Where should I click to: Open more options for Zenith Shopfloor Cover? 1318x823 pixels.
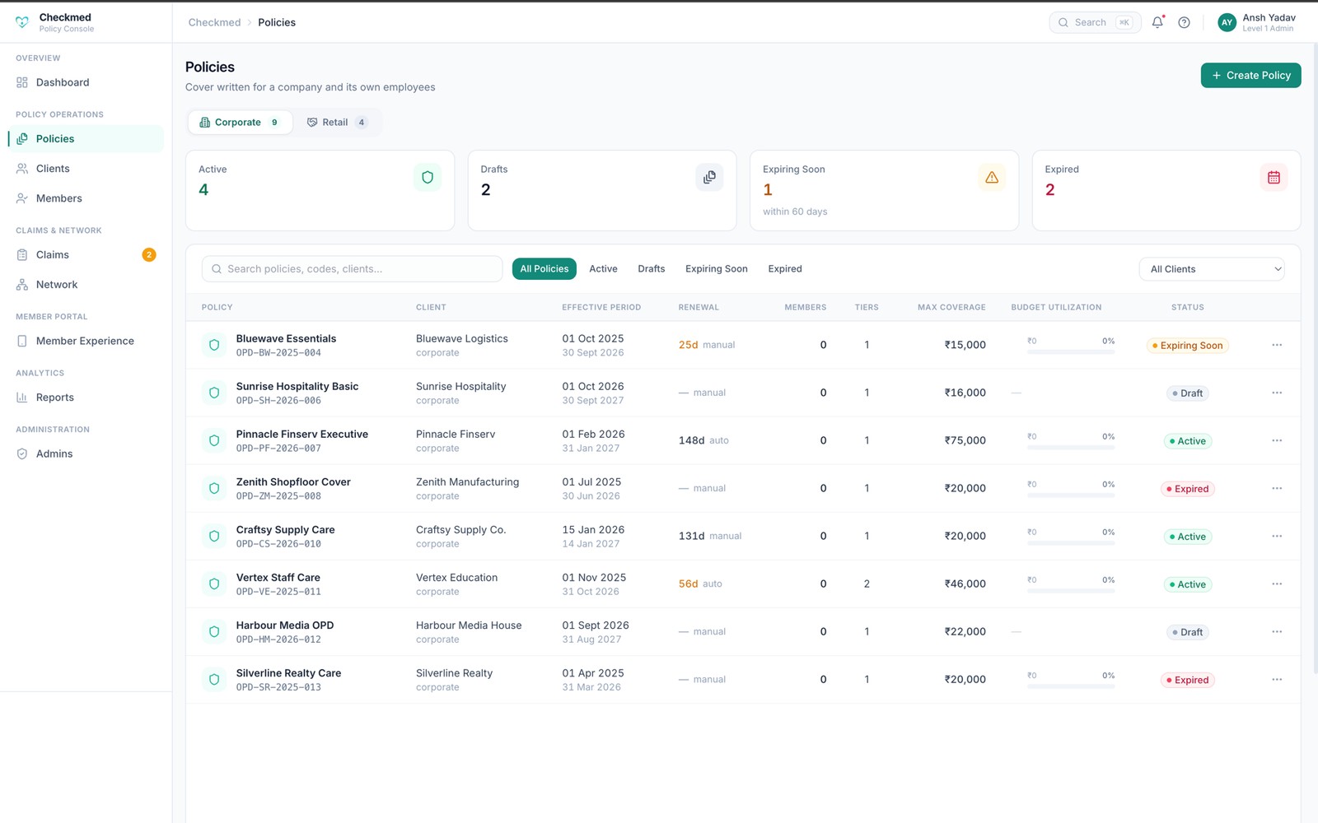click(1277, 488)
